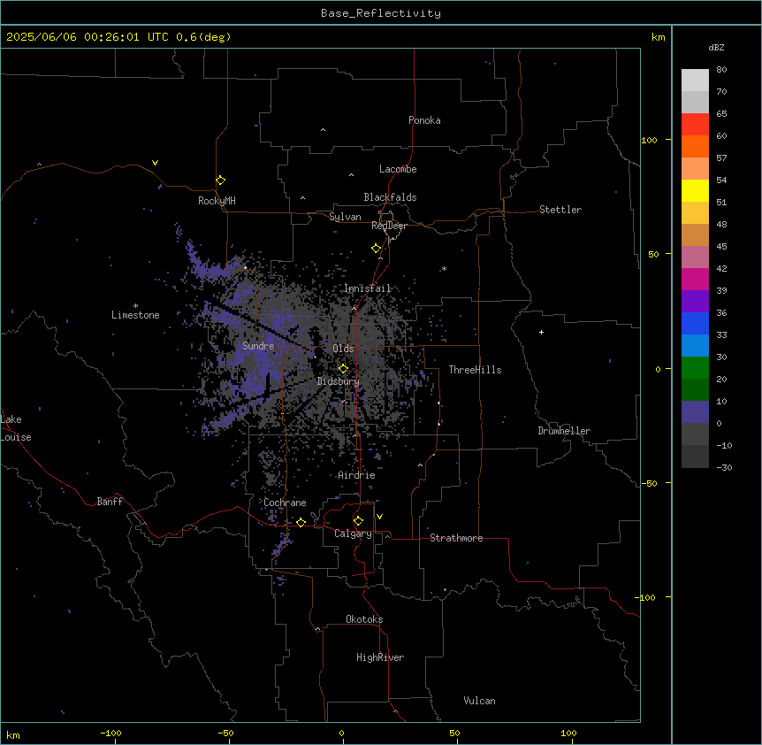
Task: Click the Blackfalds city label
Action: [x=390, y=197]
